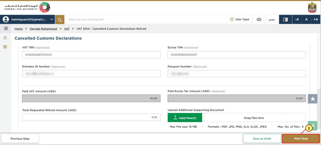This screenshot has height=168, width=321.
Task: Click Save as Draft button
Action: coord(262,138)
